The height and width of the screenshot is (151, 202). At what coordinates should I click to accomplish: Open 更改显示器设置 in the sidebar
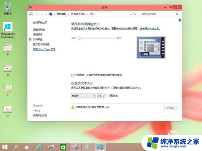click(x=41, y=44)
